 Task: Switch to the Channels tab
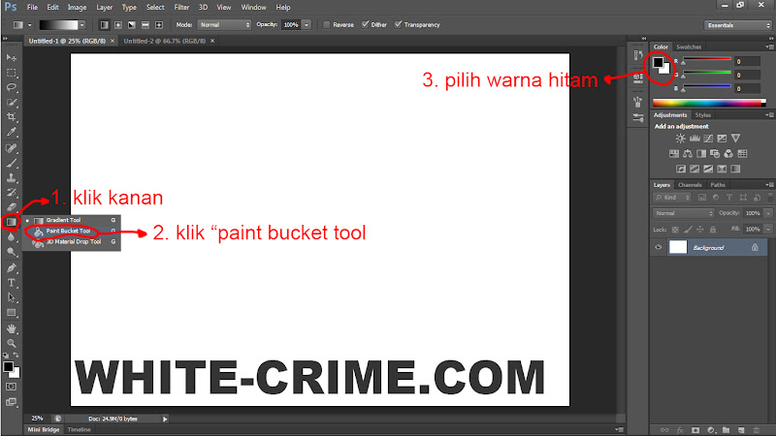[690, 185]
